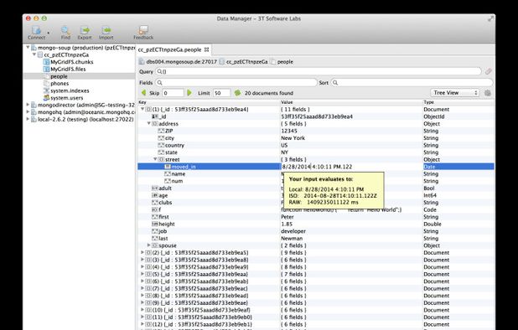Image resolution: width=518 pixels, height=330 pixels.
Task: Click the cc_pzECTtnpzeGa breadcrumb
Action: (243, 62)
